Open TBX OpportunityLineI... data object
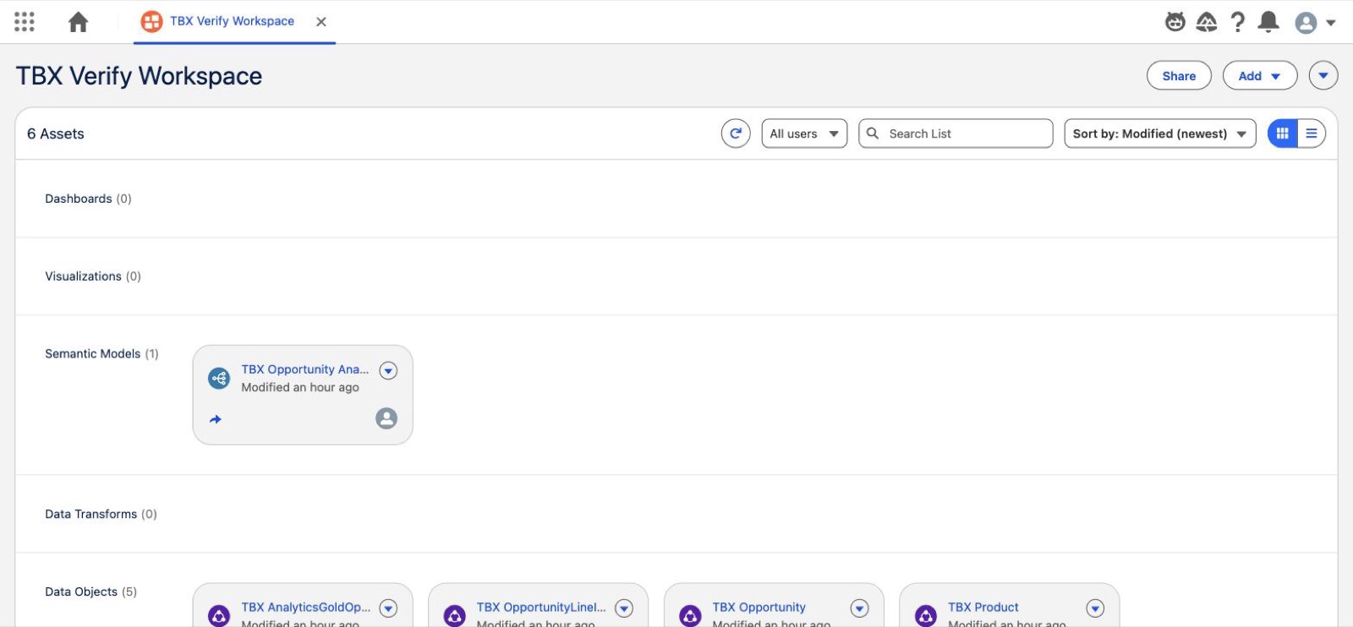The height and width of the screenshot is (627, 1353). [x=541, y=607]
